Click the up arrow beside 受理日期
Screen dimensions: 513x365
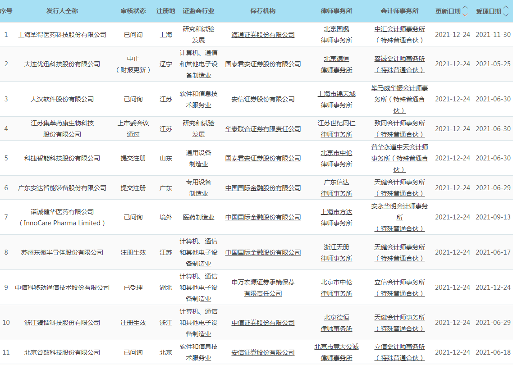pyautogui.click(x=506, y=8)
